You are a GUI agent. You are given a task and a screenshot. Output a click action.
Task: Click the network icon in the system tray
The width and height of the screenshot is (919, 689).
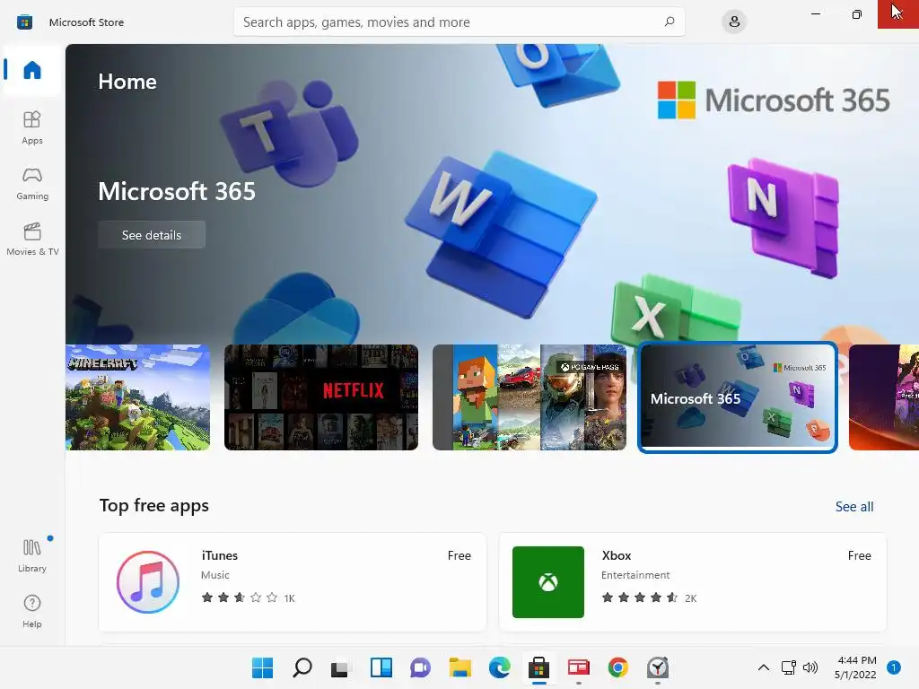point(788,667)
